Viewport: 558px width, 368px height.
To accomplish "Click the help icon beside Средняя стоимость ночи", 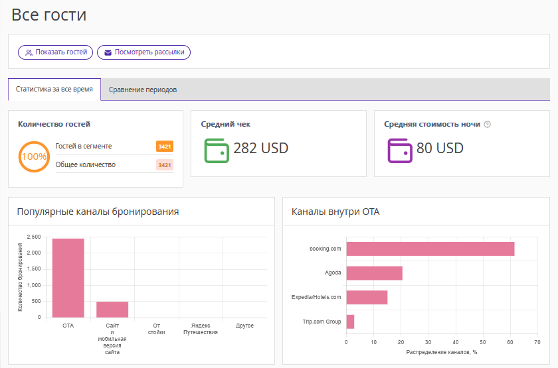I will [x=488, y=124].
